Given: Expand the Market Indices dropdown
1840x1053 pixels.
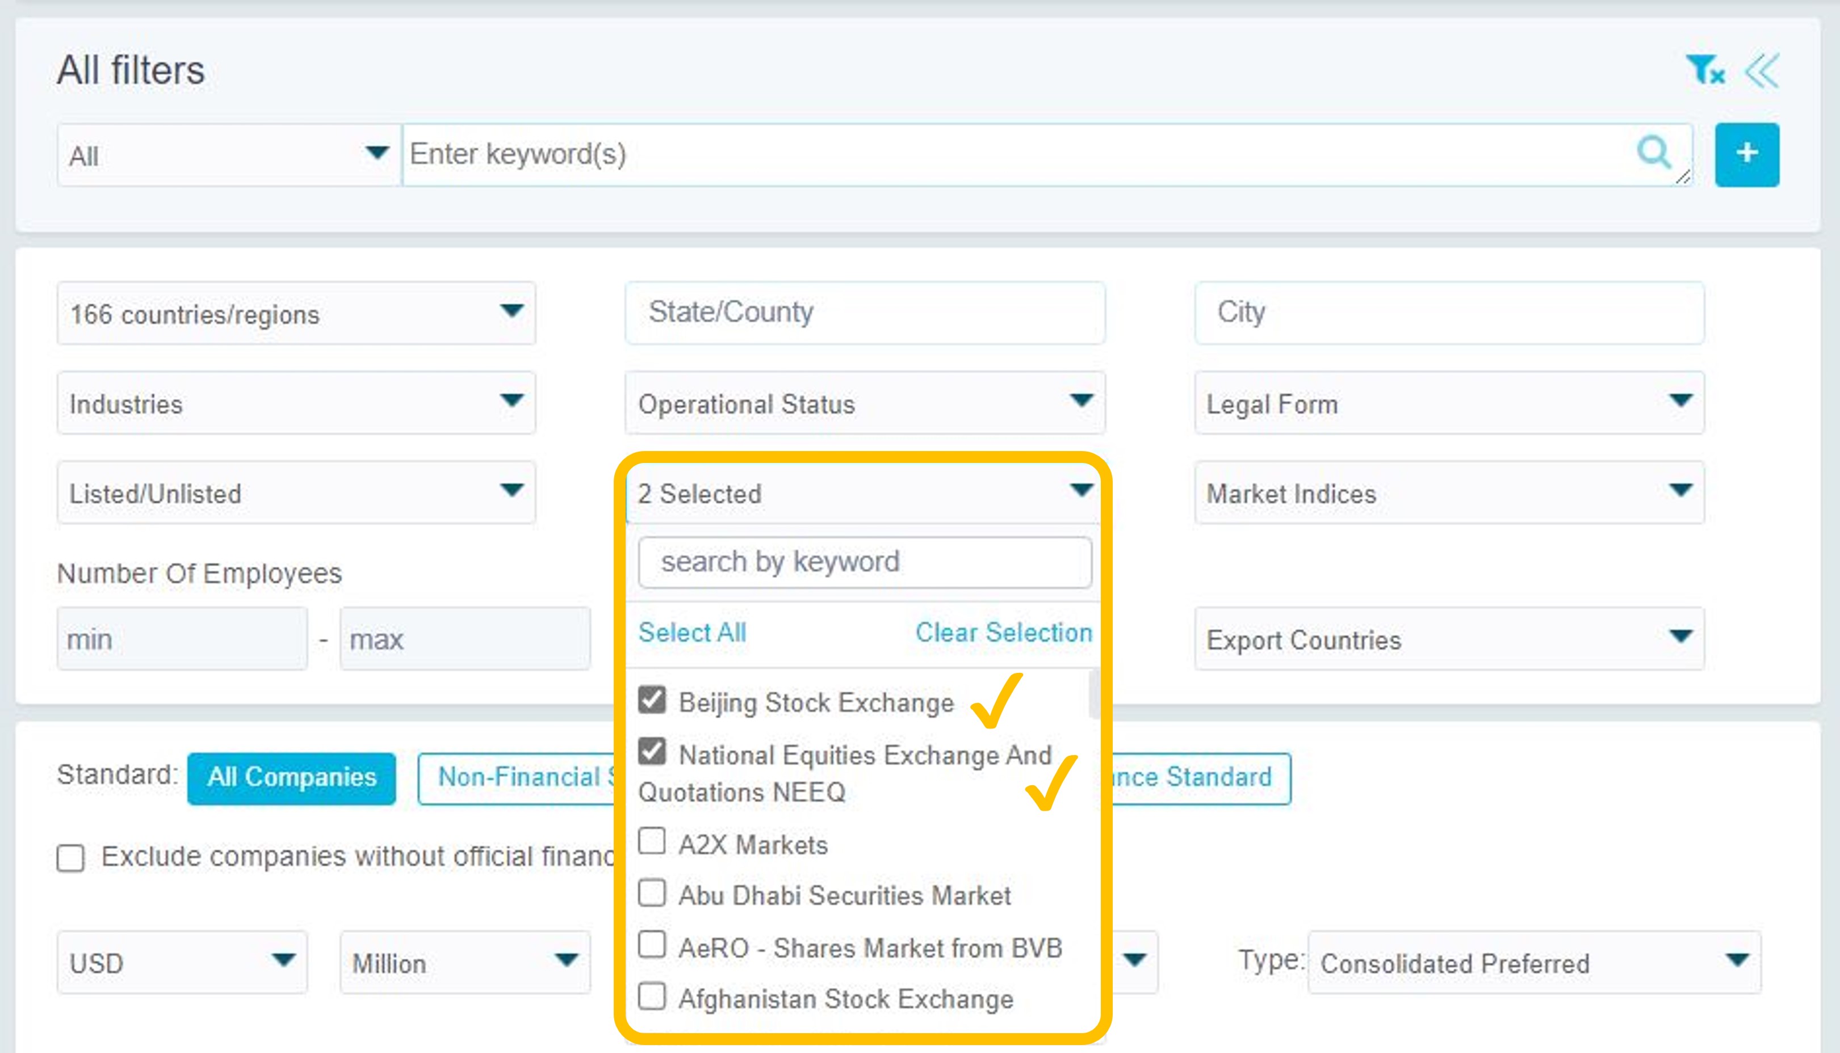Looking at the screenshot, I should (x=1449, y=493).
